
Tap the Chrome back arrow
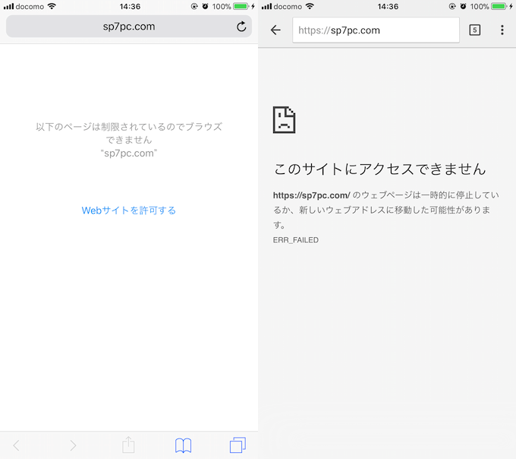pos(275,30)
